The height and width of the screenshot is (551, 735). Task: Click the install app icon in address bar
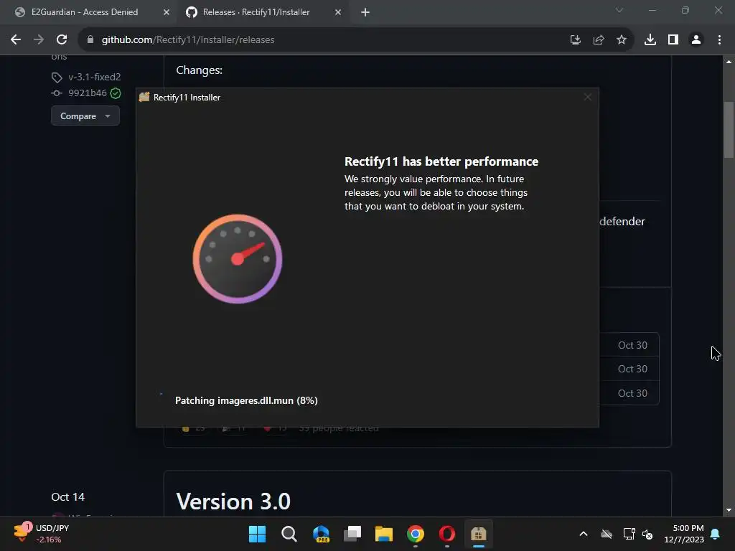pyautogui.click(x=575, y=40)
